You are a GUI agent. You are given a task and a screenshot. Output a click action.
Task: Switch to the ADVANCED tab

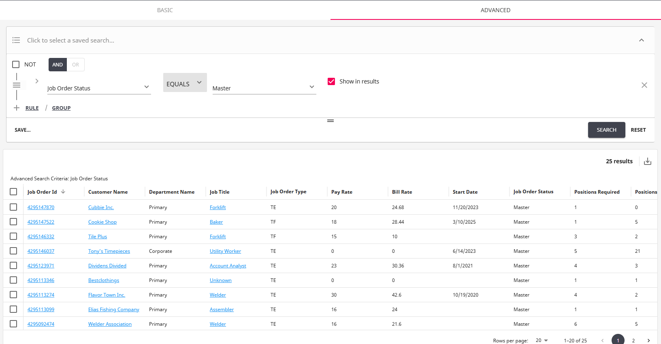[x=495, y=10]
